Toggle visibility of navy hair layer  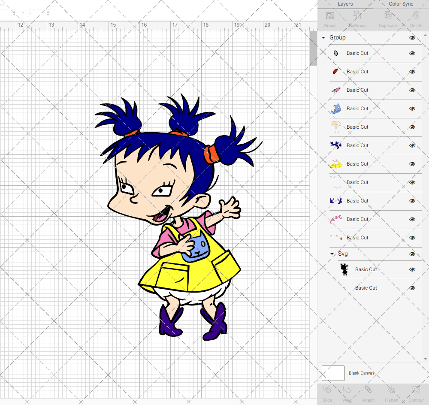pos(412,145)
